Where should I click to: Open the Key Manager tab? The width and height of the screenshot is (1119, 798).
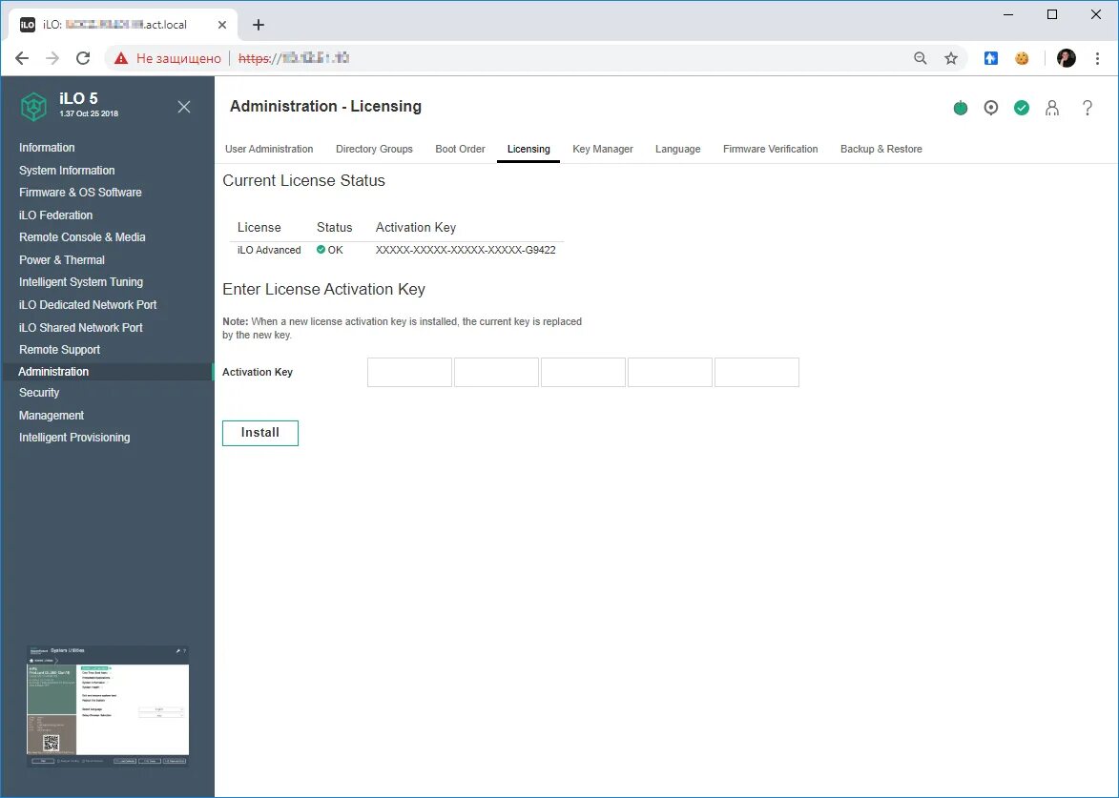point(602,149)
